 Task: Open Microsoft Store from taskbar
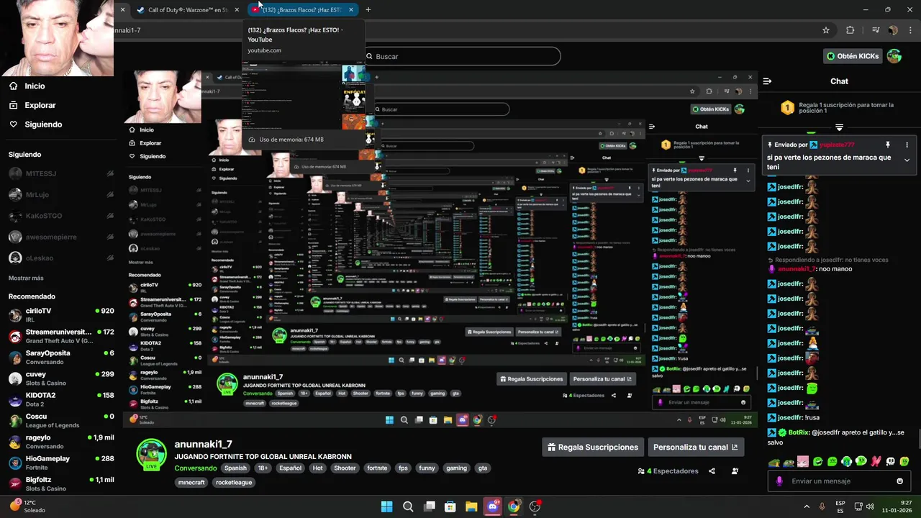pyautogui.click(x=450, y=506)
